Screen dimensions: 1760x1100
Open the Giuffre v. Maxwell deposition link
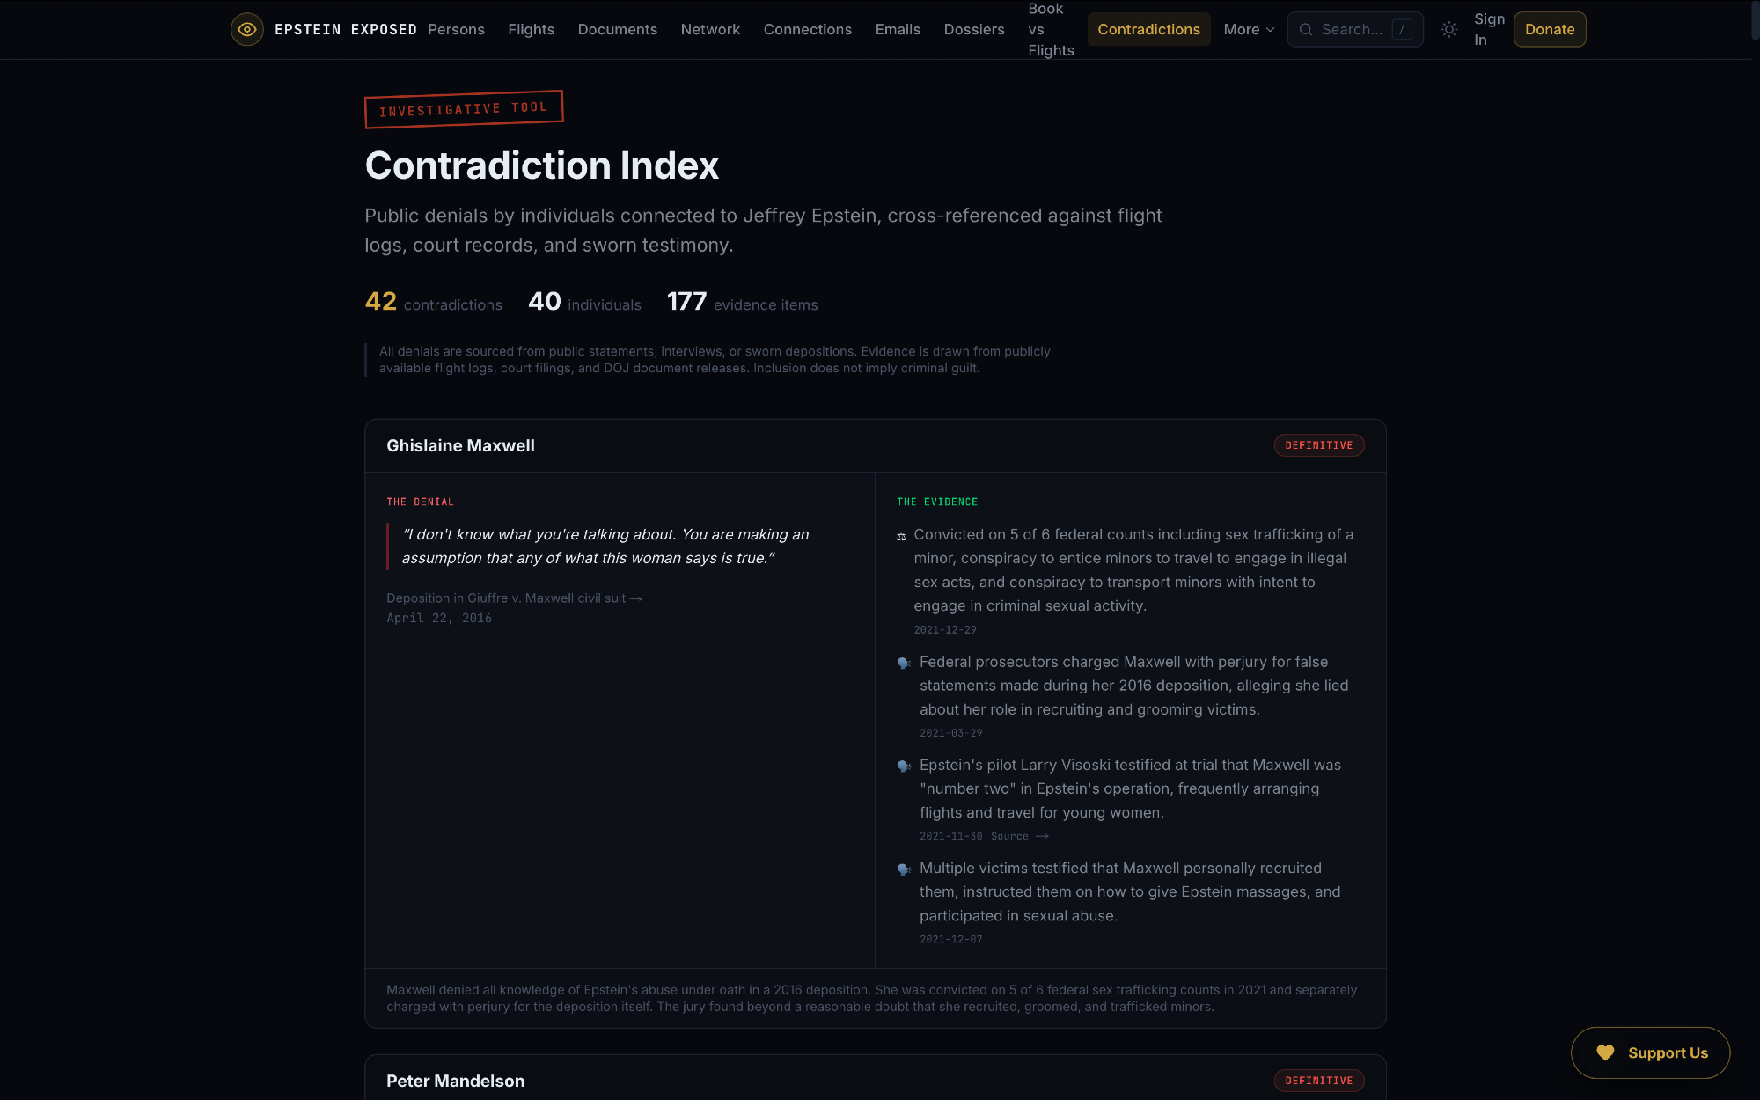[x=514, y=598]
